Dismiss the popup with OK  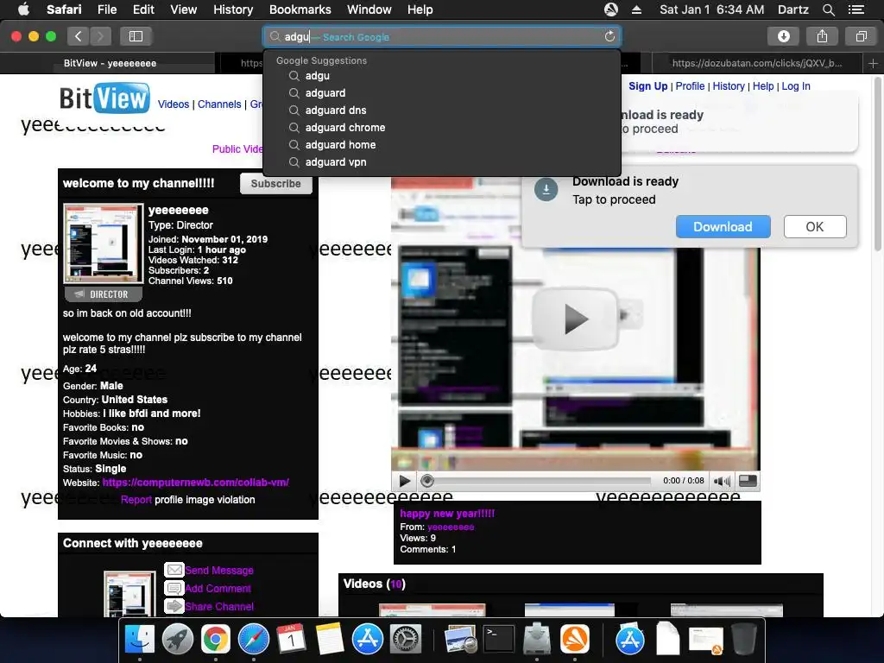click(x=815, y=227)
